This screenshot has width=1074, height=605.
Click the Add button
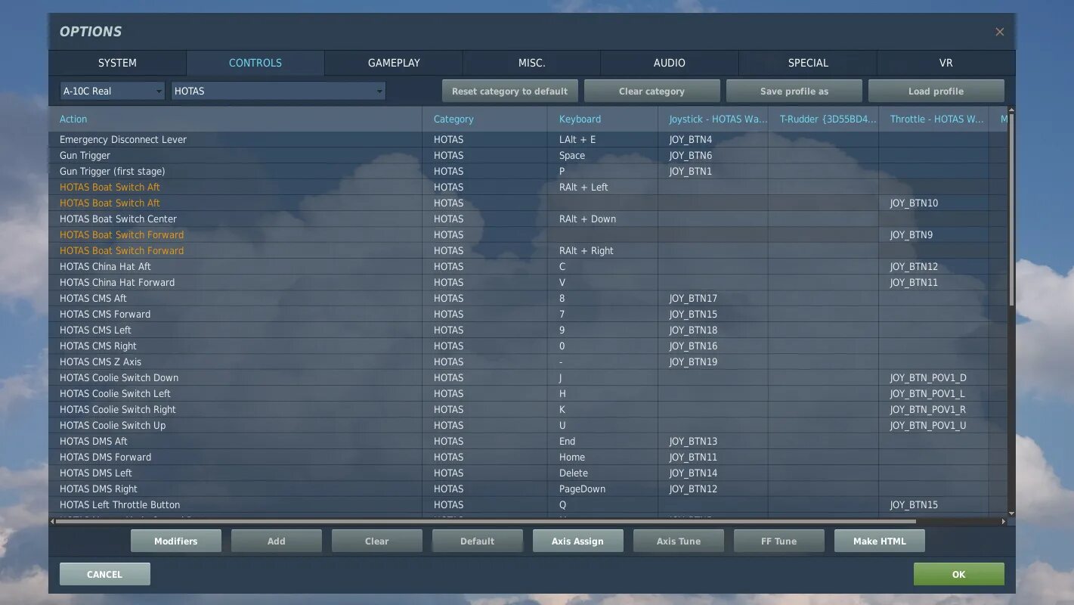click(276, 541)
